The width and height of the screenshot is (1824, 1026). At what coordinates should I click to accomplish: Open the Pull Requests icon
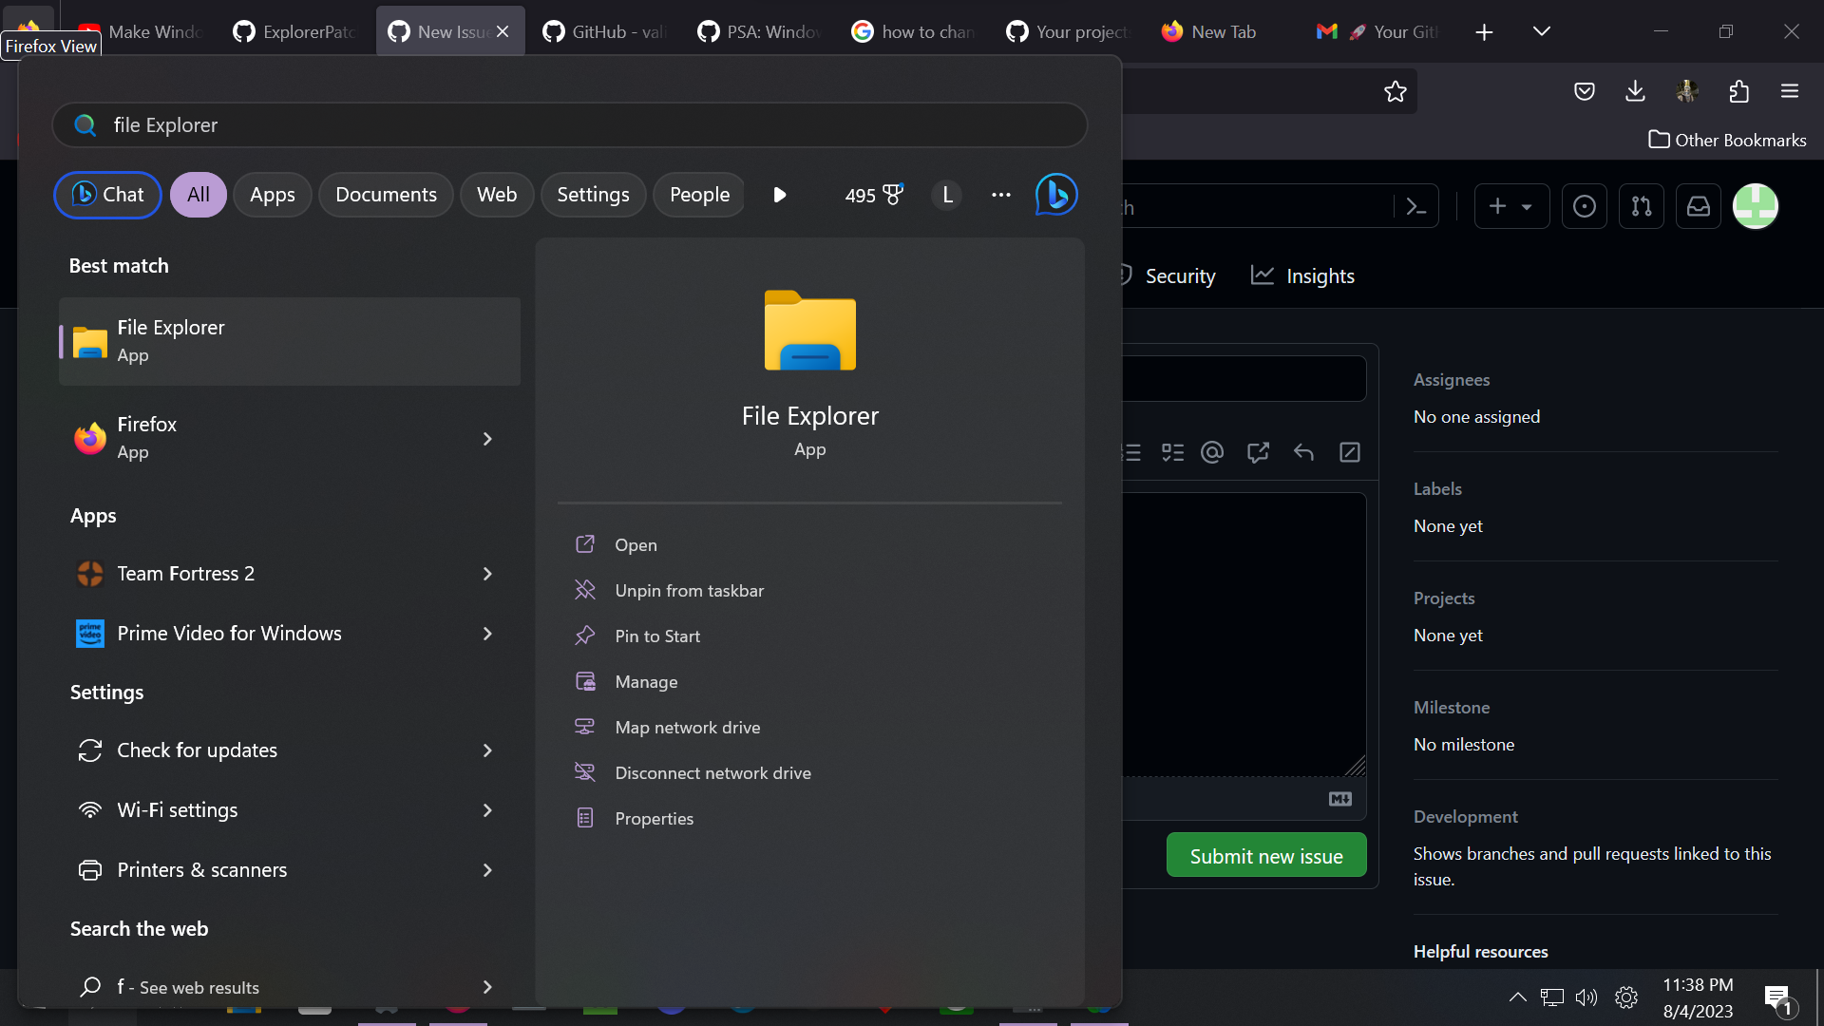point(1642,206)
